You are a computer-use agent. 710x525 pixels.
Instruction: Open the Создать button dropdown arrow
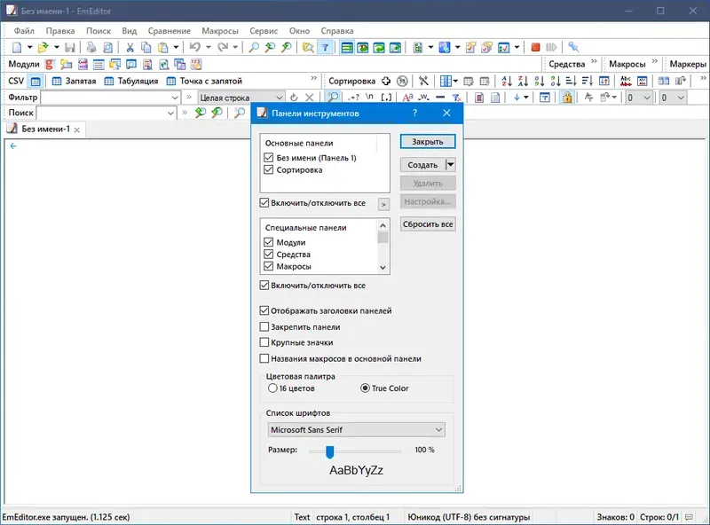tap(448, 164)
